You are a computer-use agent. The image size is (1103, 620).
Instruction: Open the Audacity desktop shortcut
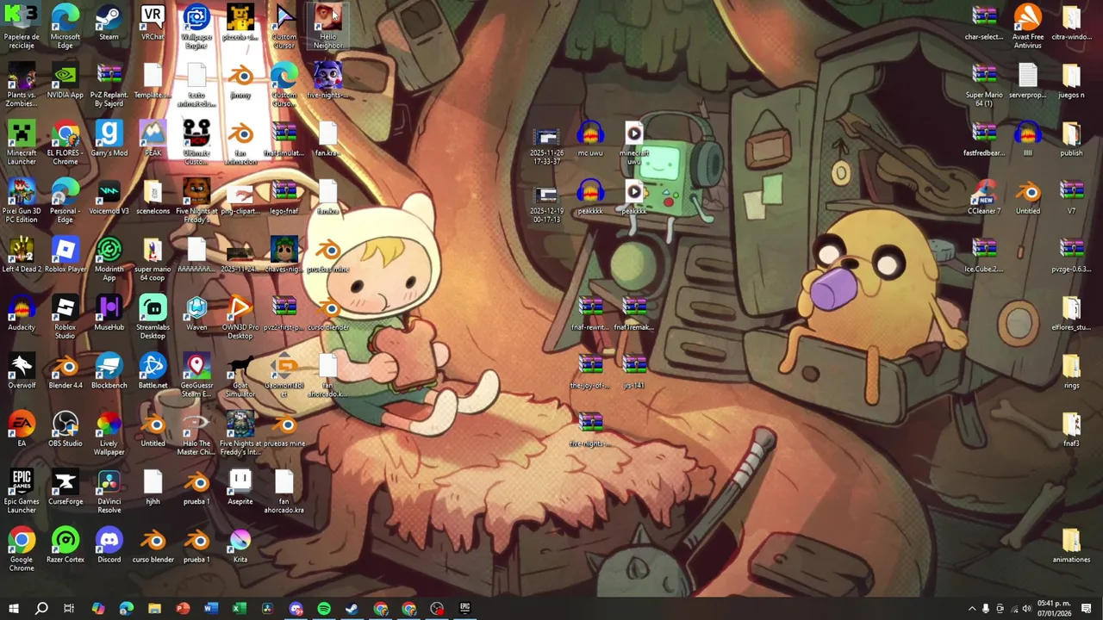click(22, 313)
